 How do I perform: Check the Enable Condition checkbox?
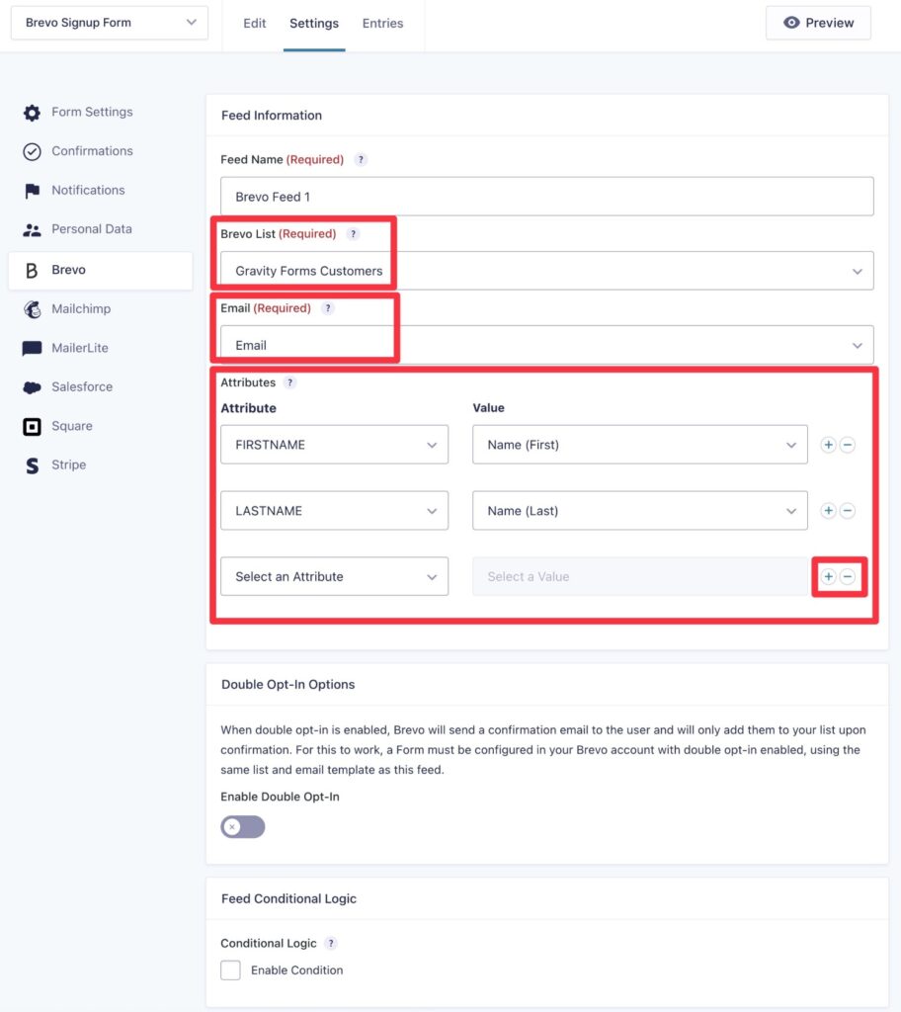(230, 970)
